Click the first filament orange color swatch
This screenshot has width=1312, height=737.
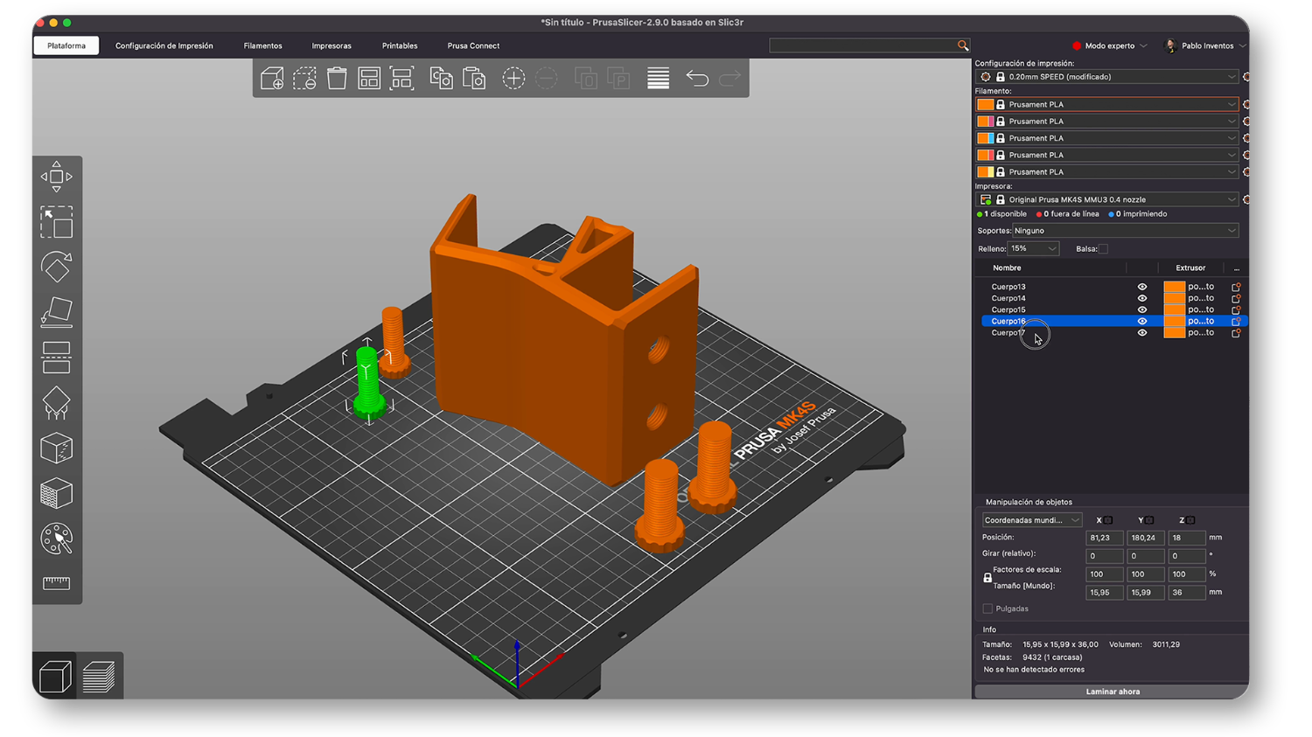click(985, 105)
